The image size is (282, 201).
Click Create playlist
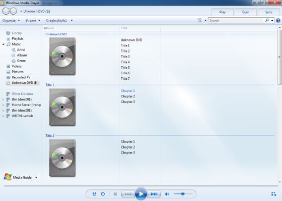56,20
